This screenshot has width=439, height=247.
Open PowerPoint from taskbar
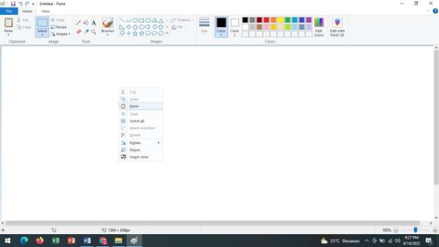coord(71,240)
